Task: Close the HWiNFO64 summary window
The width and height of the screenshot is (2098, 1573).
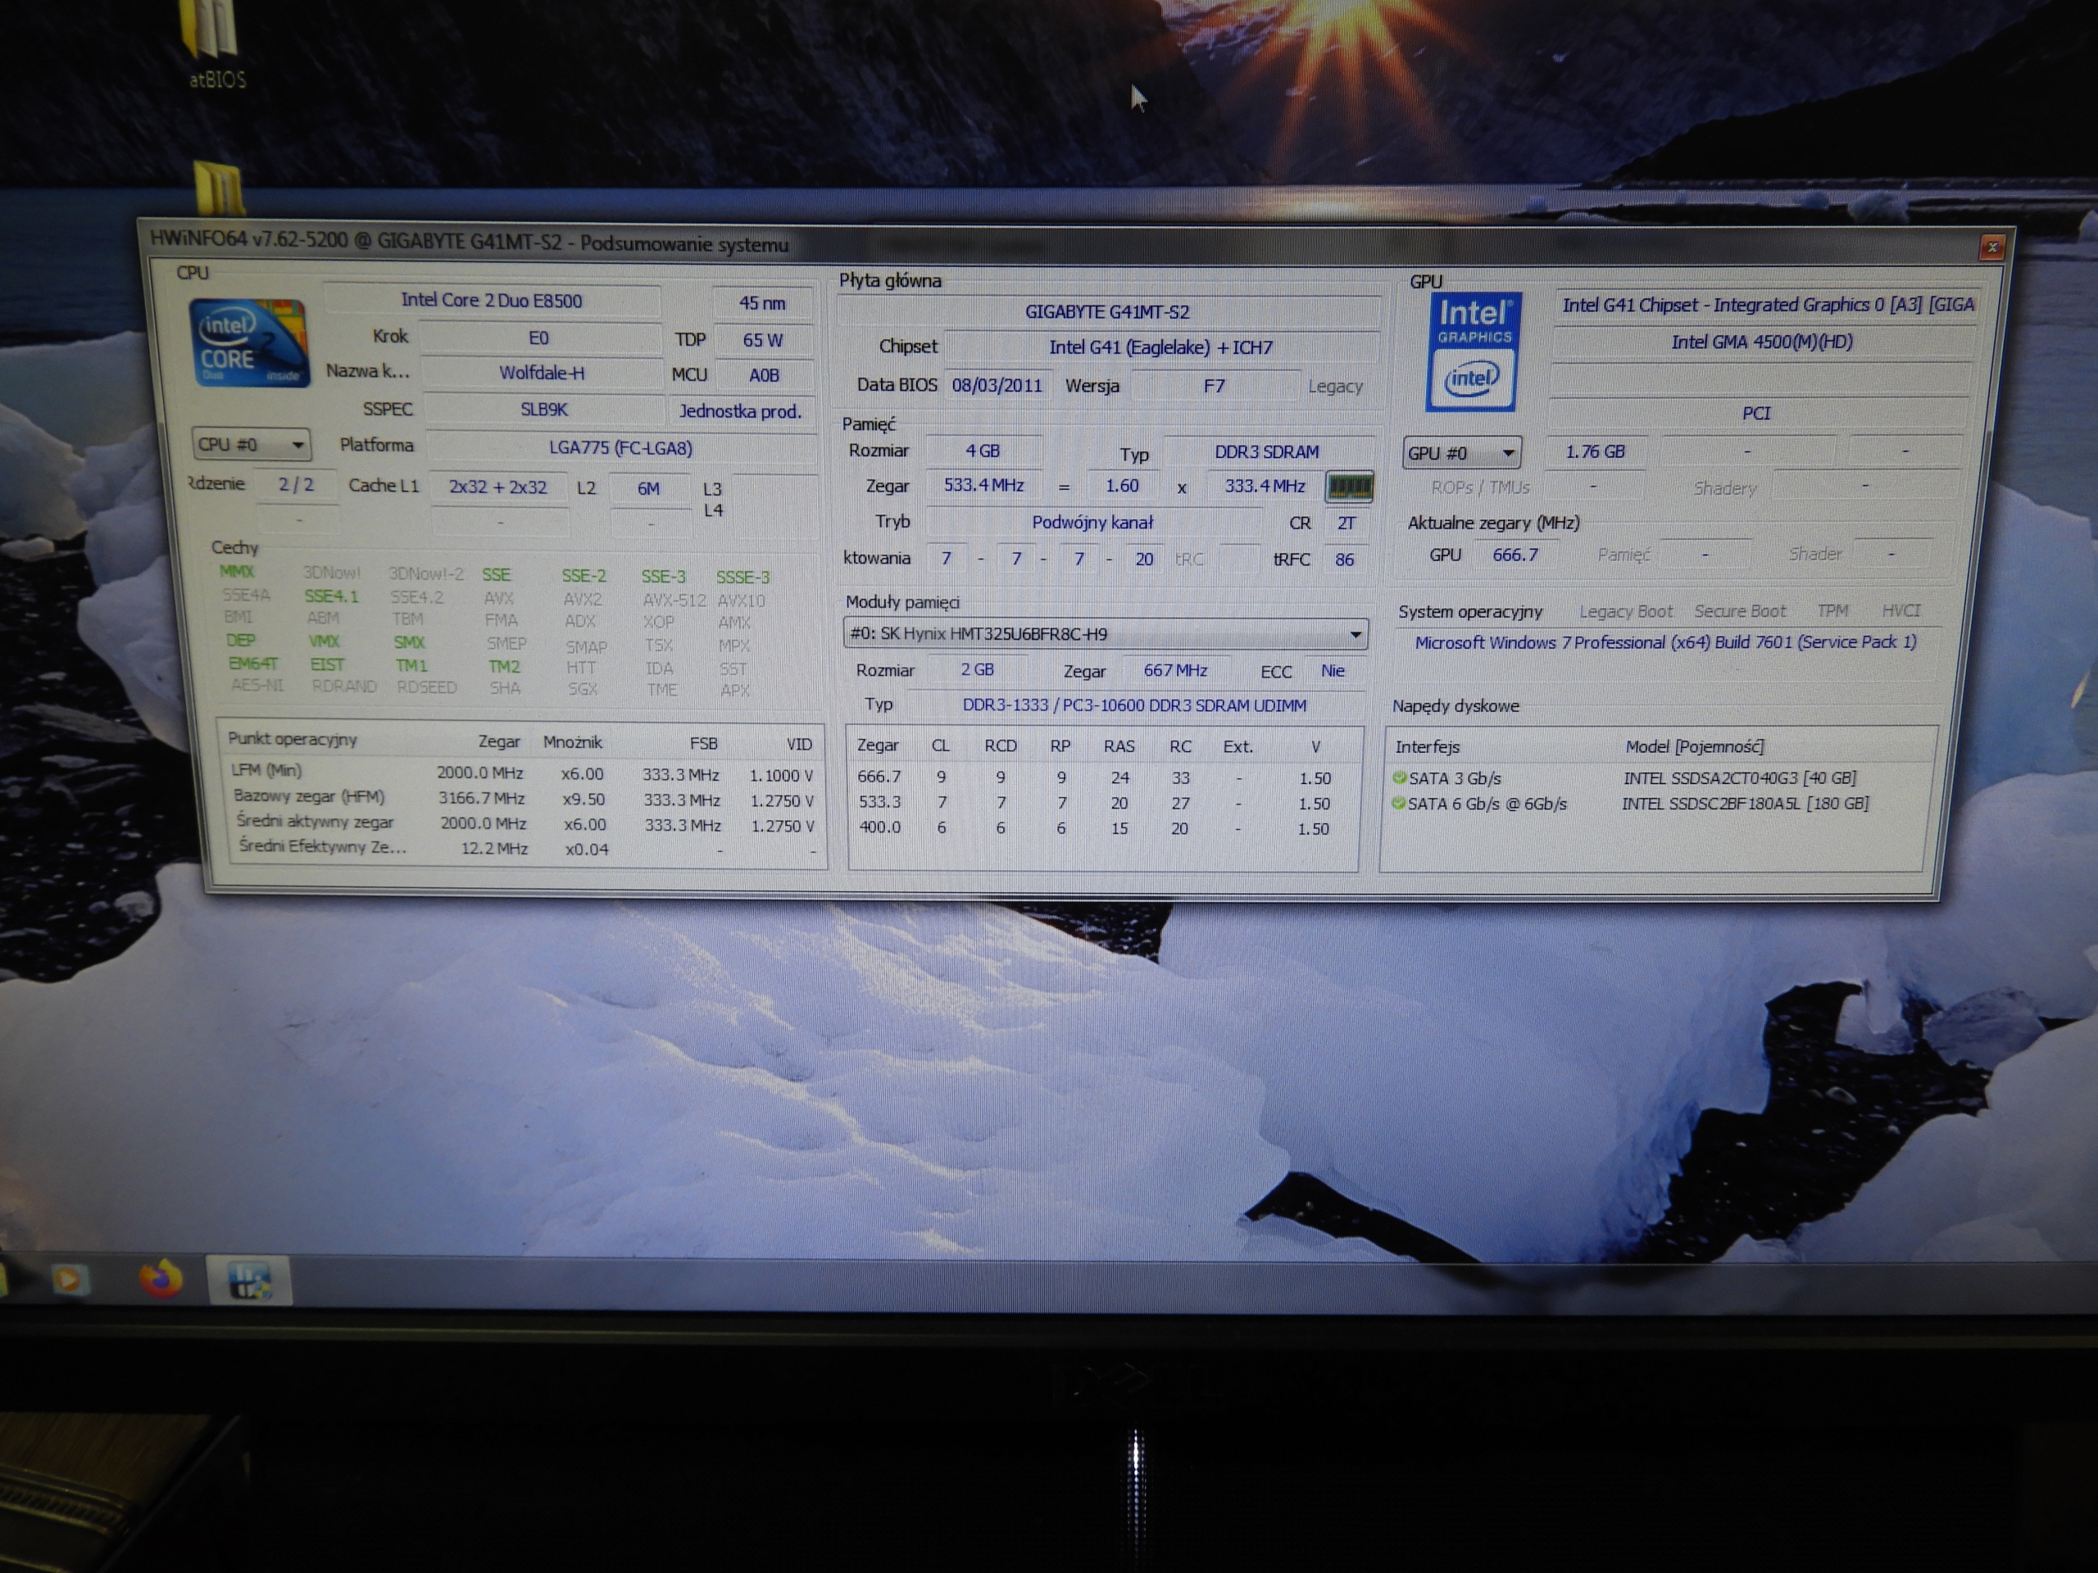Action: coord(1996,248)
